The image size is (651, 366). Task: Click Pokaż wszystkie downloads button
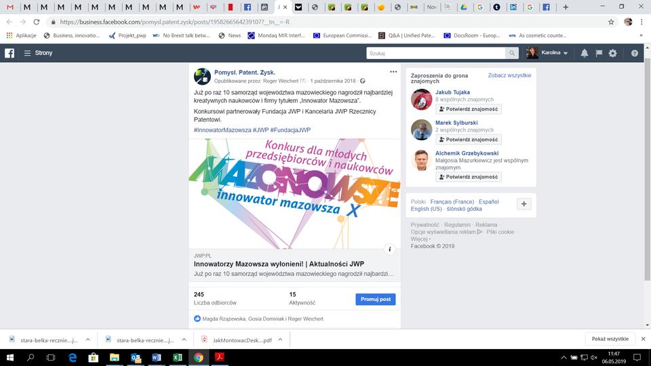coord(610,339)
